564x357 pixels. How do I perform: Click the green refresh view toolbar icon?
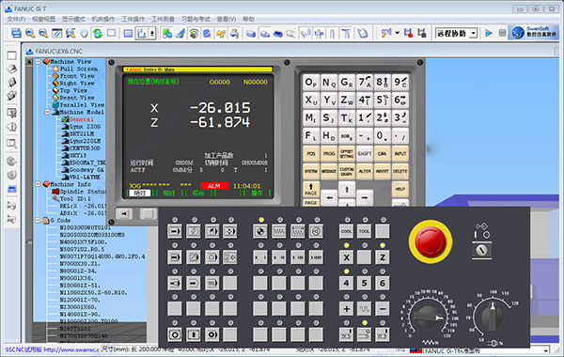[98, 34]
